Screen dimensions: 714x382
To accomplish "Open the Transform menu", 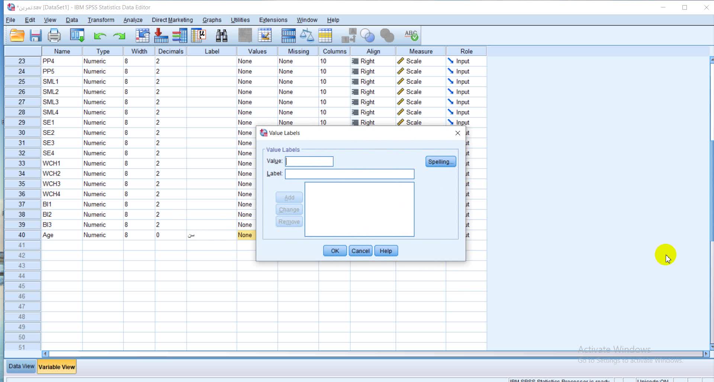I will click(x=101, y=20).
